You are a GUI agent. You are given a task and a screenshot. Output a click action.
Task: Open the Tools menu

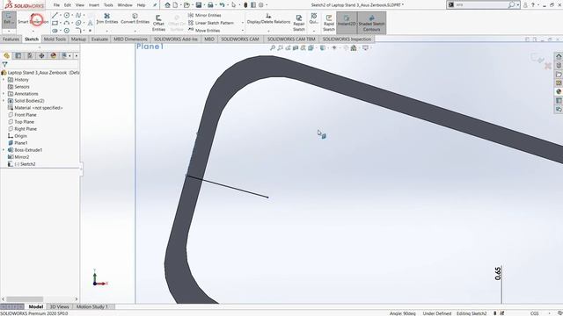tap(108, 5)
